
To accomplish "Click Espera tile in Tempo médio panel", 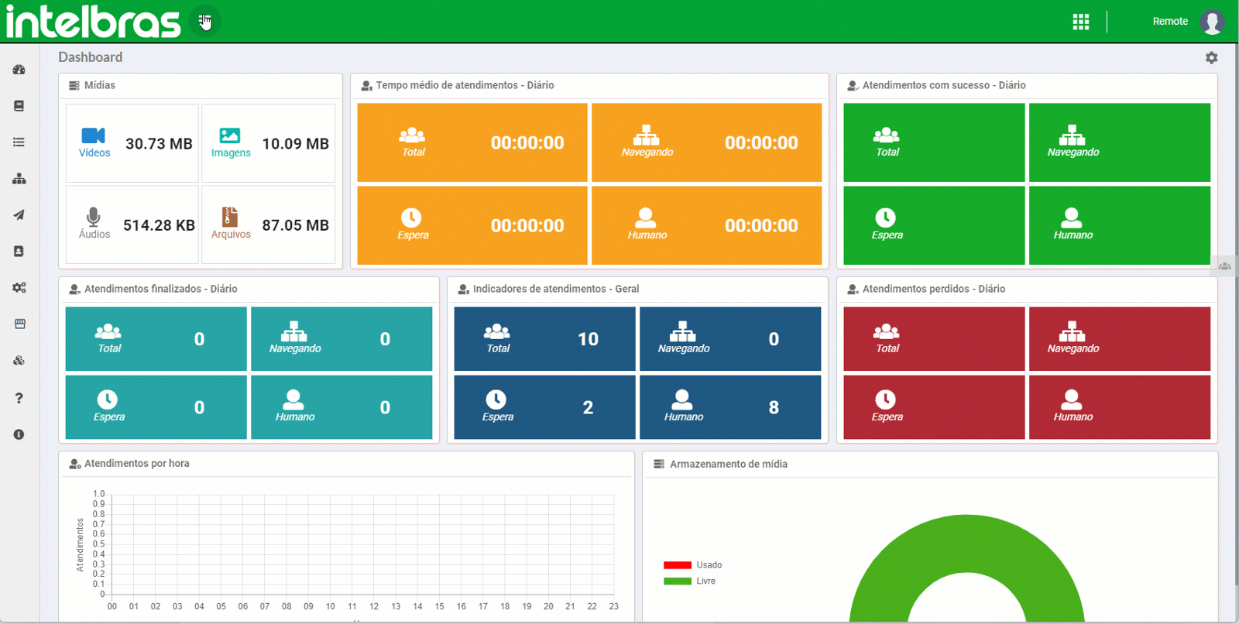I will tap(472, 225).
